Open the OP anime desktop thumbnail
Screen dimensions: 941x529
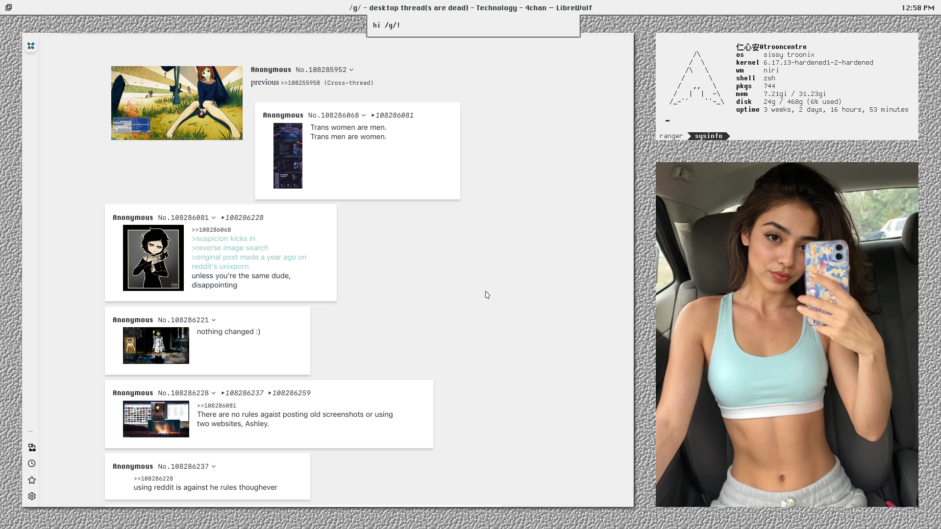tap(176, 103)
